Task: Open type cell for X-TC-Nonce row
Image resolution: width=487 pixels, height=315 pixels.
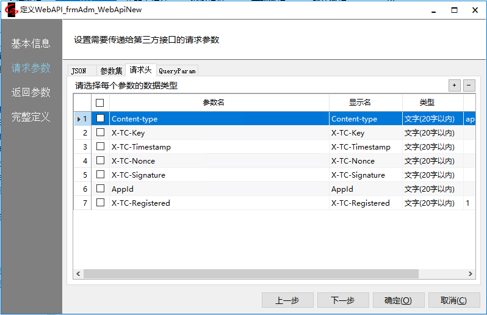Action: (432, 161)
